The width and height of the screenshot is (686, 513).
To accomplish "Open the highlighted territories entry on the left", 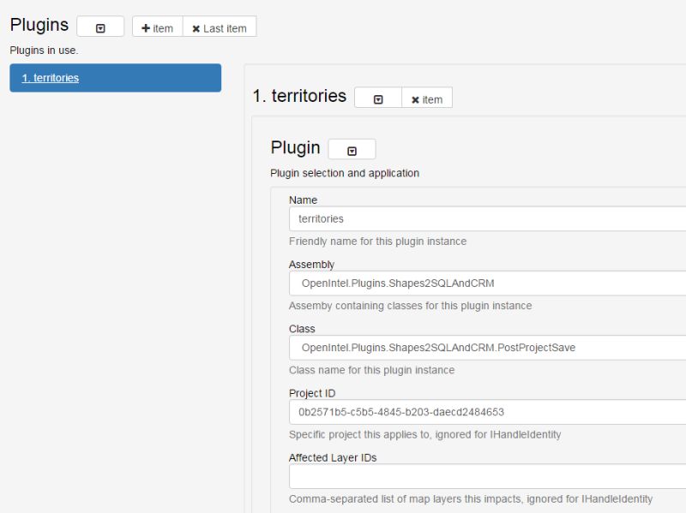I will click(51, 77).
